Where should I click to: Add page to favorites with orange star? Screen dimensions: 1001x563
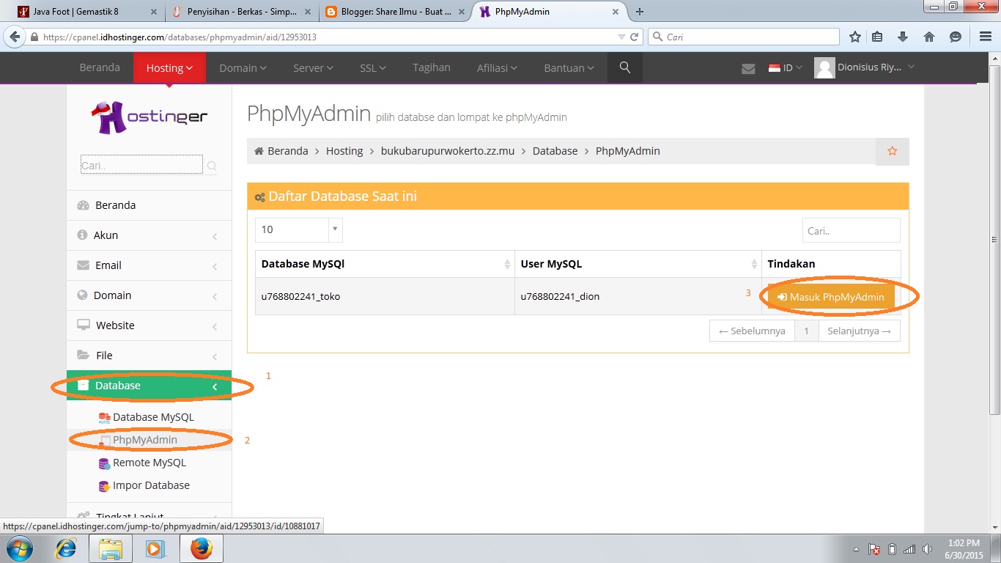[x=892, y=151]
